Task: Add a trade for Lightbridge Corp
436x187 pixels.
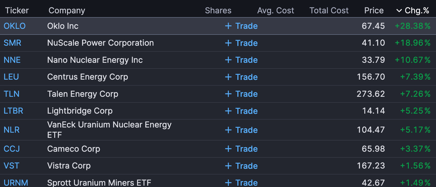Action: (241, 111)
